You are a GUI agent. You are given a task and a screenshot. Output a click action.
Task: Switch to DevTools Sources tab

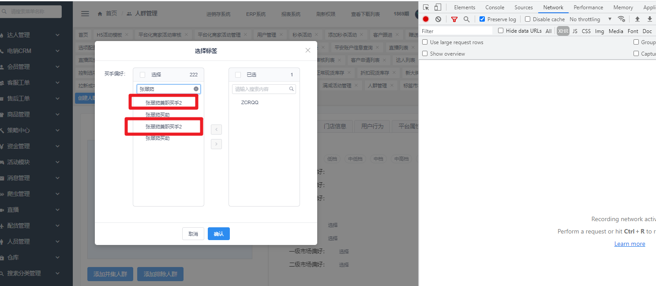[x=524, y=7]
